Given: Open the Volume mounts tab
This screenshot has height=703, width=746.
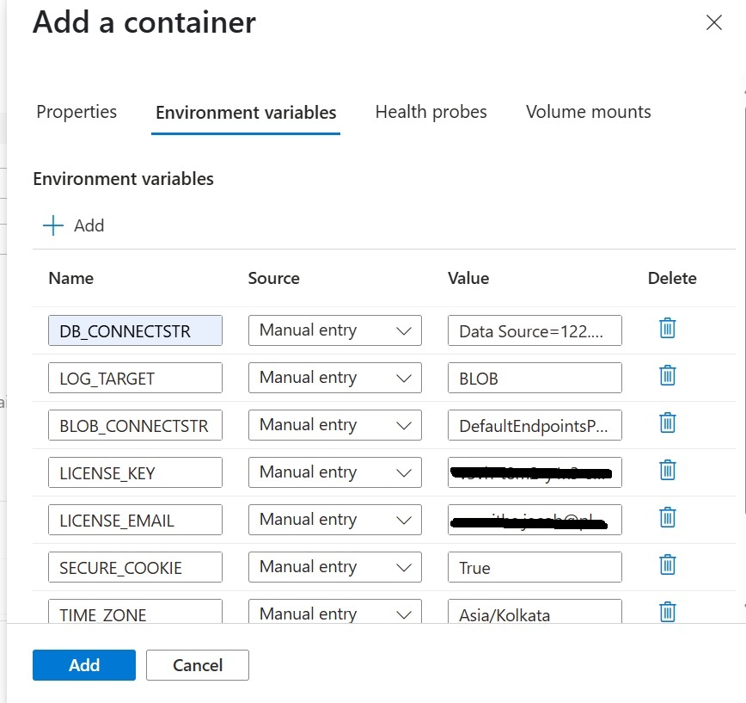Looking at the screenshot, I should point(588,112).
